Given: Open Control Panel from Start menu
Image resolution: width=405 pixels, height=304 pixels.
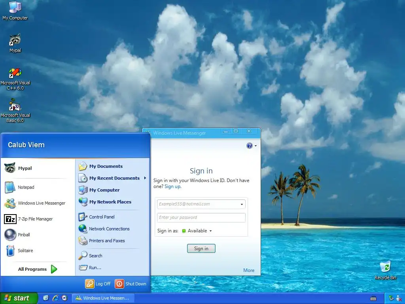Looking at the screenshot, I should tap(112, 217).
